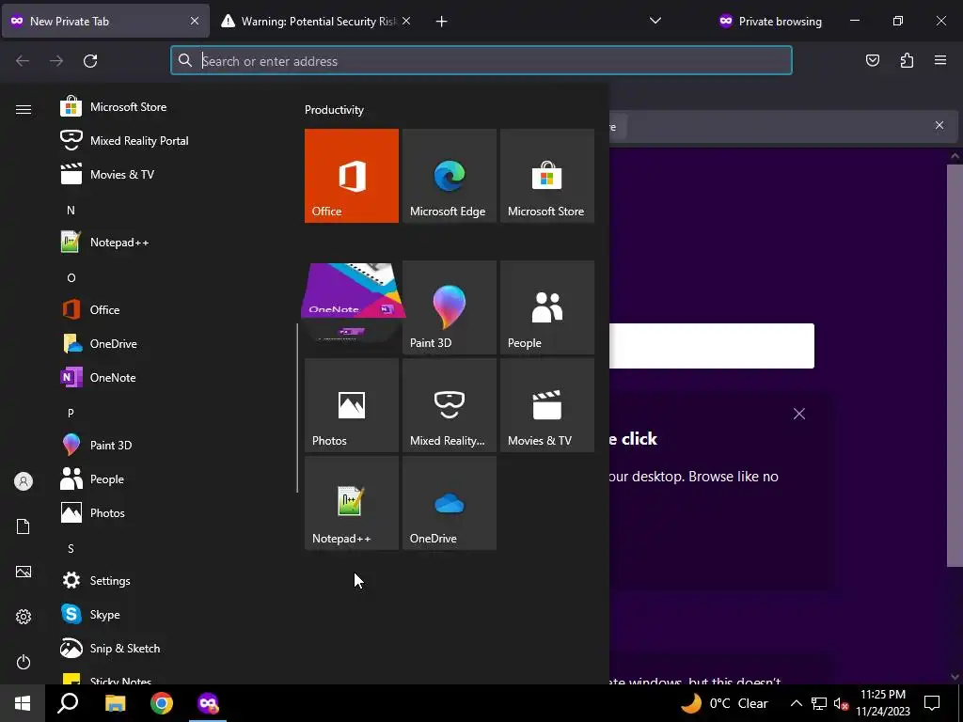Viewport: 963px width, 722px height.
Task: Open a new browser tab
Action: coord(441,22)
